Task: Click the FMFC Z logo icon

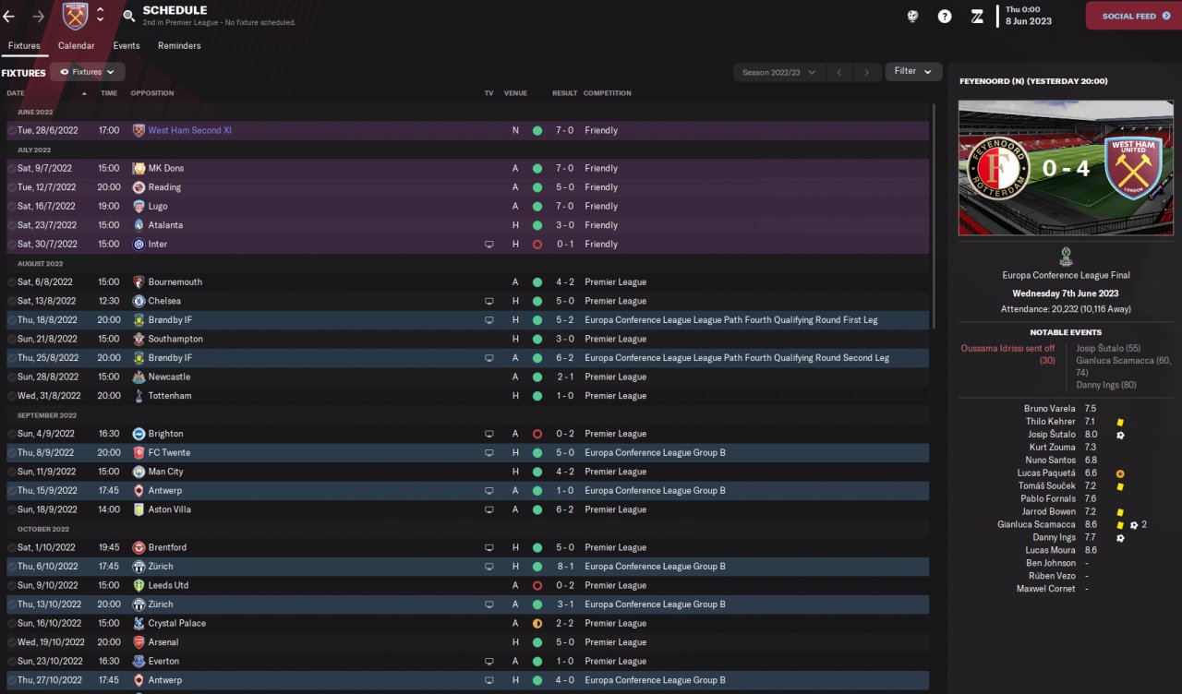Action: [977, 16]
